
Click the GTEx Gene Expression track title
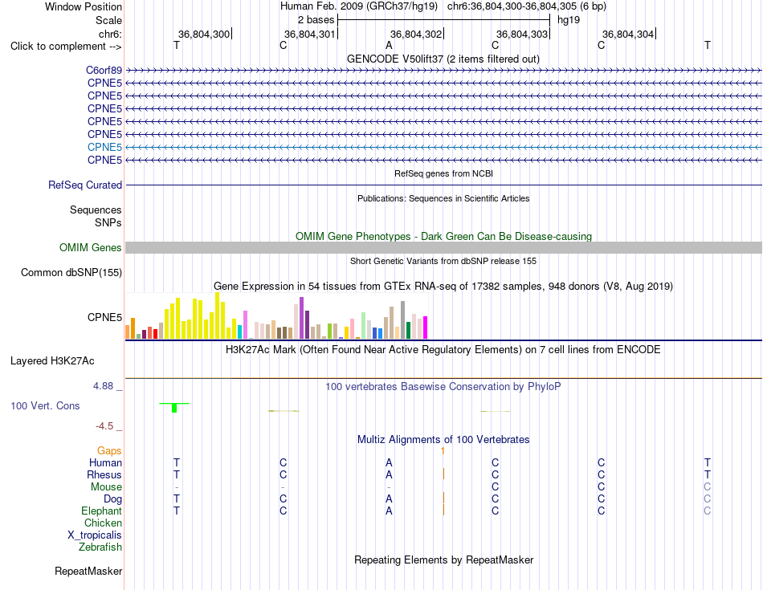[443, 287]
